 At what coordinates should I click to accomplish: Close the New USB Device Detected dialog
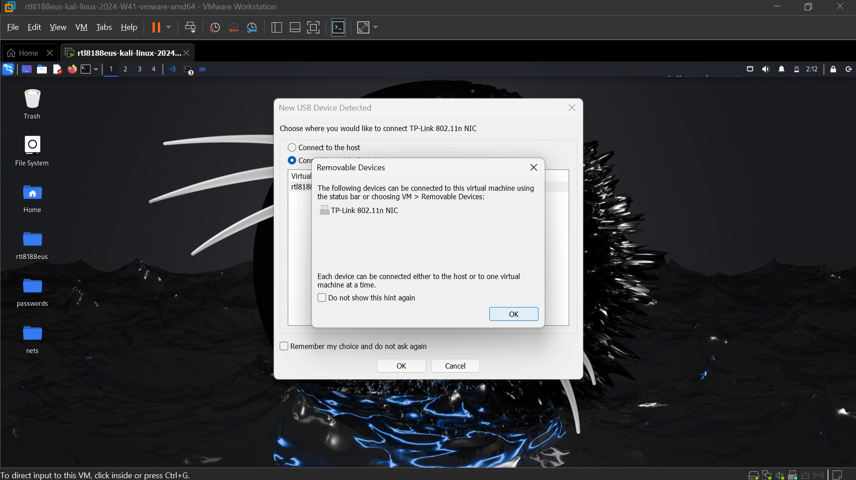click(x=572, y=108)
